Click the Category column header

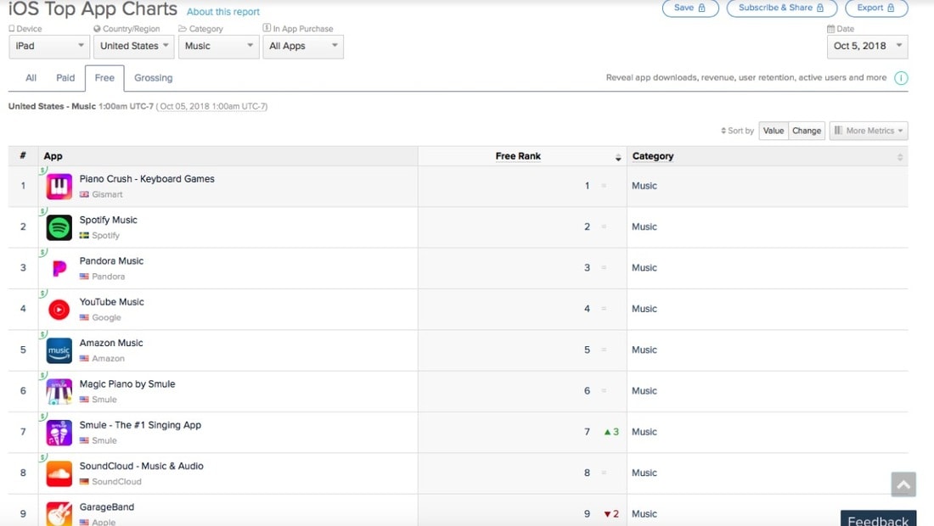coord(653,156)
